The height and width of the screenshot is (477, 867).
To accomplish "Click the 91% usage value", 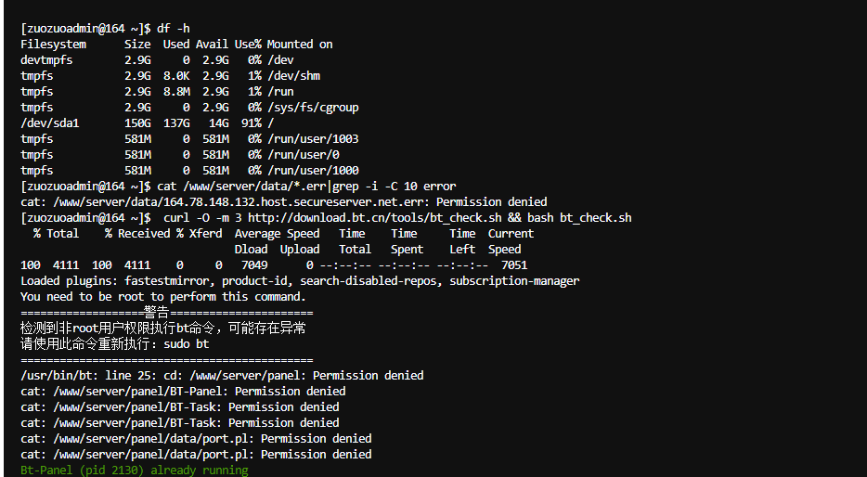I will point(251,123).
